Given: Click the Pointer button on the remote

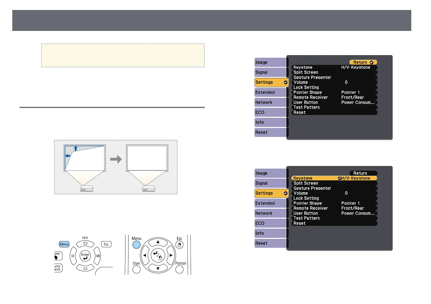Looking at the screenshot, I should click(x=179, y=270).
